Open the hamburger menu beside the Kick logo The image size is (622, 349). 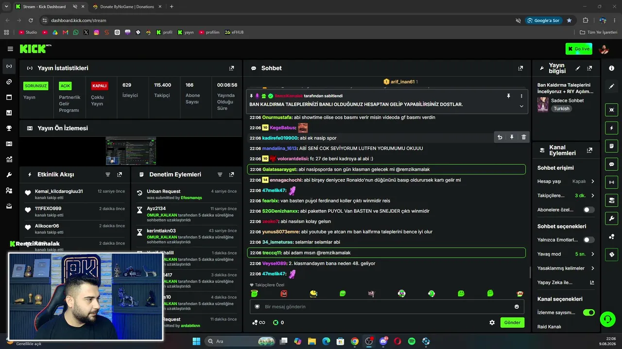(10, 49)
